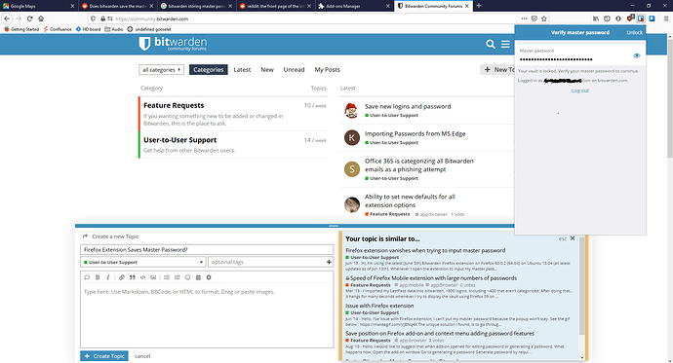Insert a hyperlink using the composer toolbar
This screenshot has width=673, height=363.
pos(122,277)
